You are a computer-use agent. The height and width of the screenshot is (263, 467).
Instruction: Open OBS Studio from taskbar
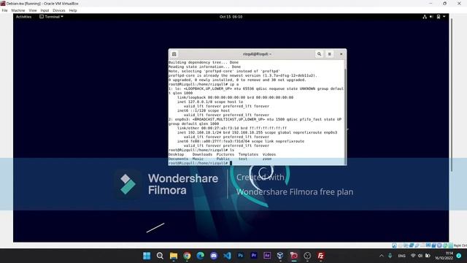click(x=307, y=256)
